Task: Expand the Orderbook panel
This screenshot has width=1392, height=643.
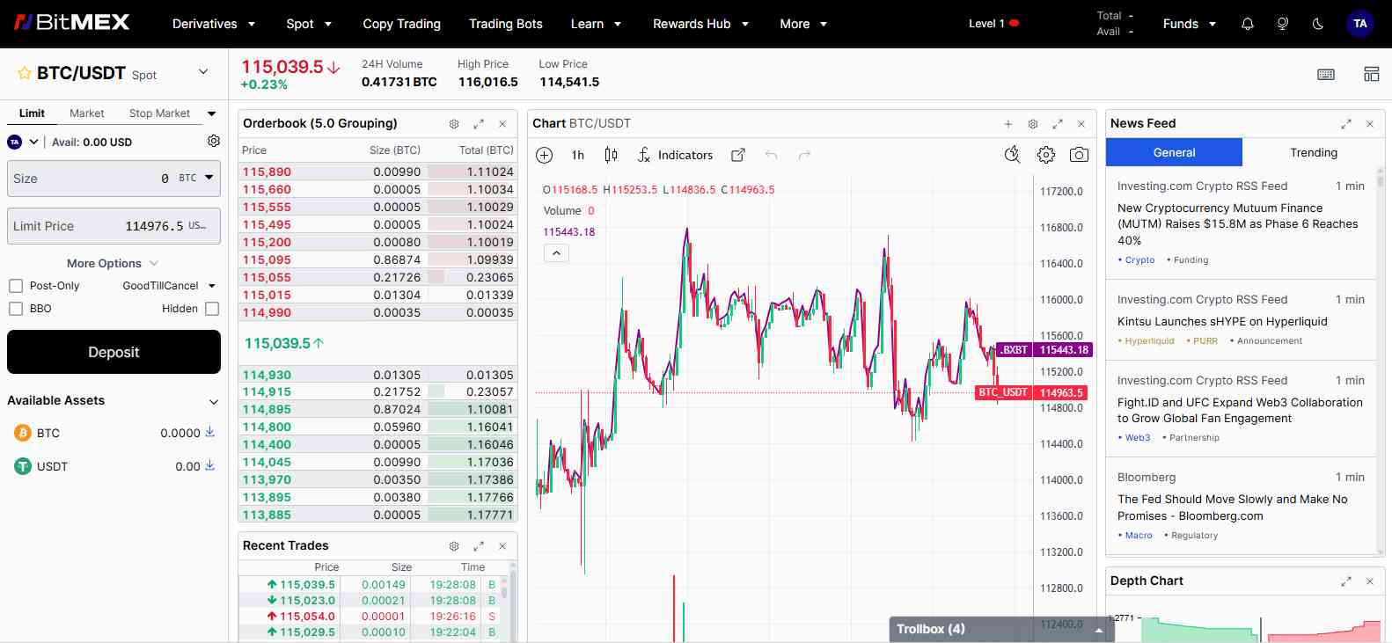Action: pos(479,124)
